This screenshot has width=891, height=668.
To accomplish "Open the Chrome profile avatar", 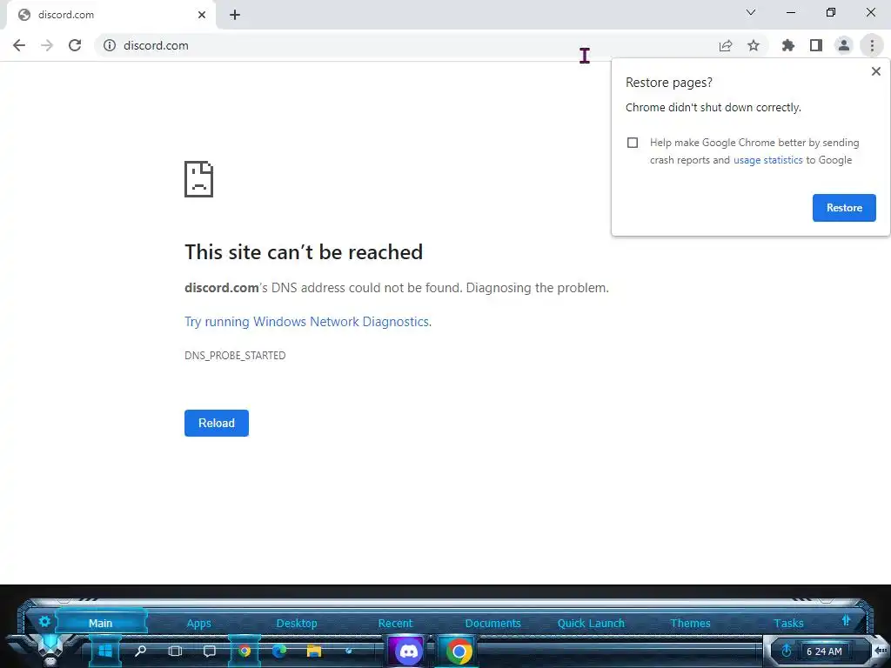I will tap(844, 45).
